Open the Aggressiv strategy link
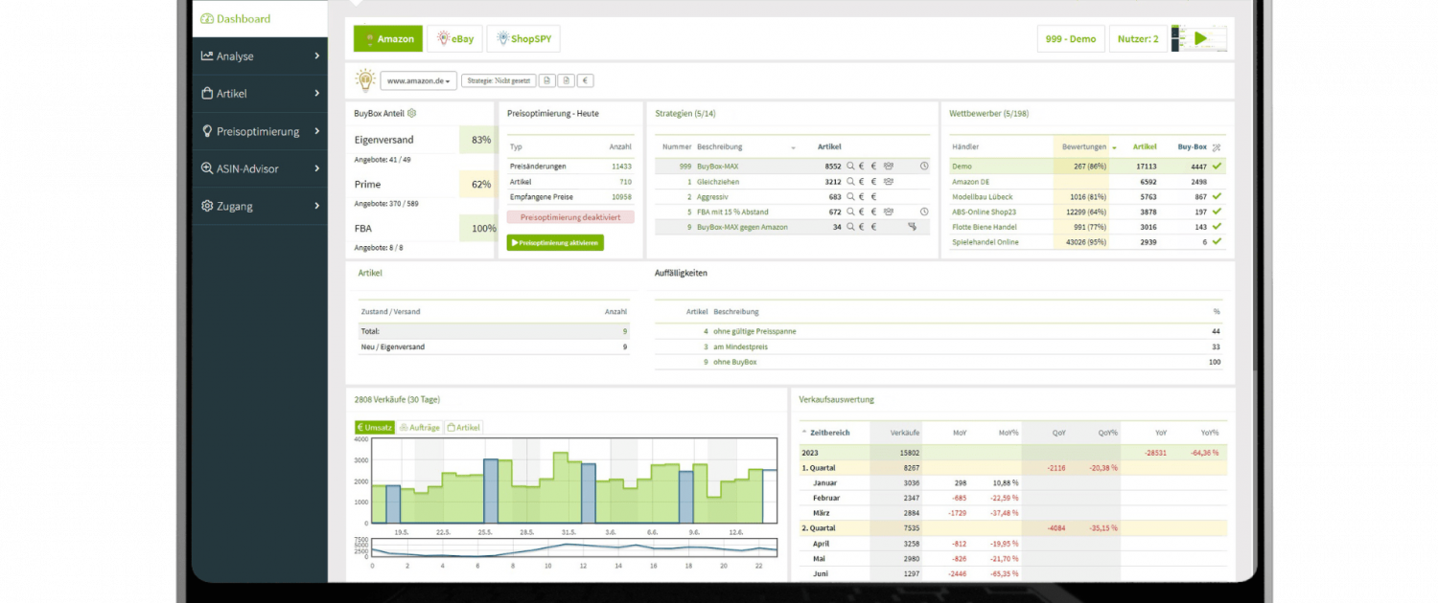 pos(713,196)
